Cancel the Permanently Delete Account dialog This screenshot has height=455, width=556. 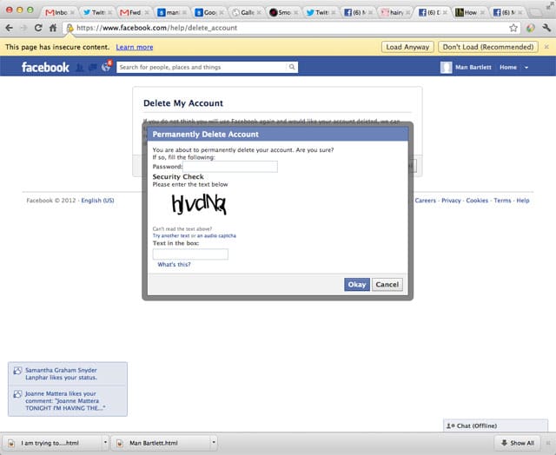[x=387, y=284]
